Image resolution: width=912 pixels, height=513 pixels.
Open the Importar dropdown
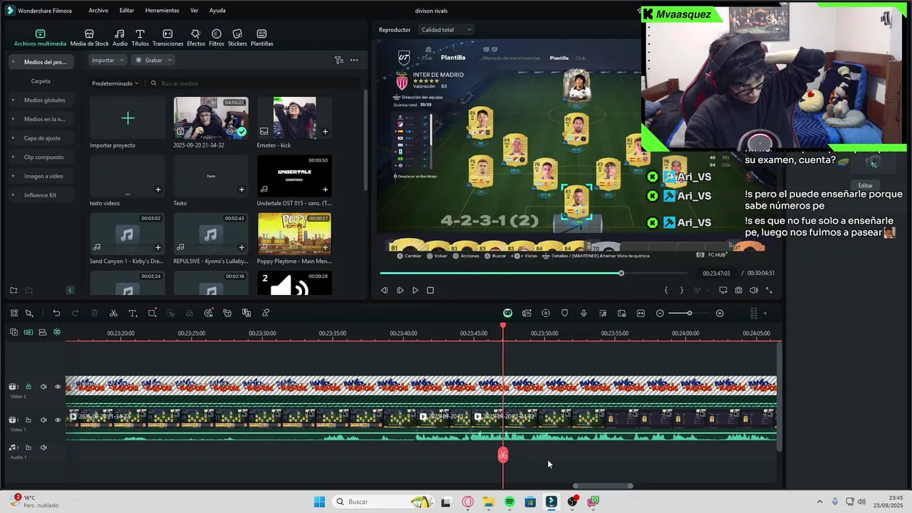108,61
